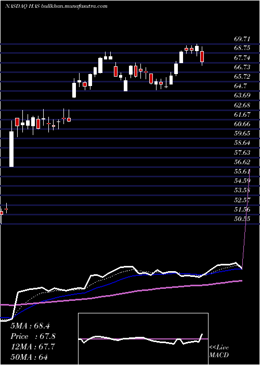Select the 66.73 price axis label

click(242, 67)
